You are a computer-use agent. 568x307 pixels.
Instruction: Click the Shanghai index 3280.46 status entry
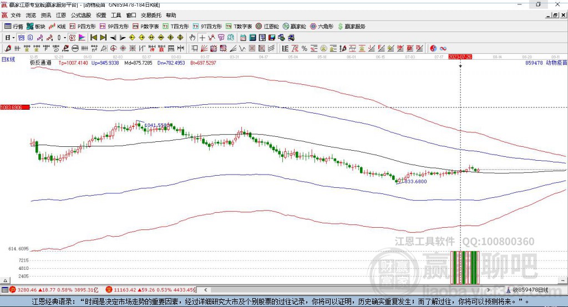click(x=54, y=290)
